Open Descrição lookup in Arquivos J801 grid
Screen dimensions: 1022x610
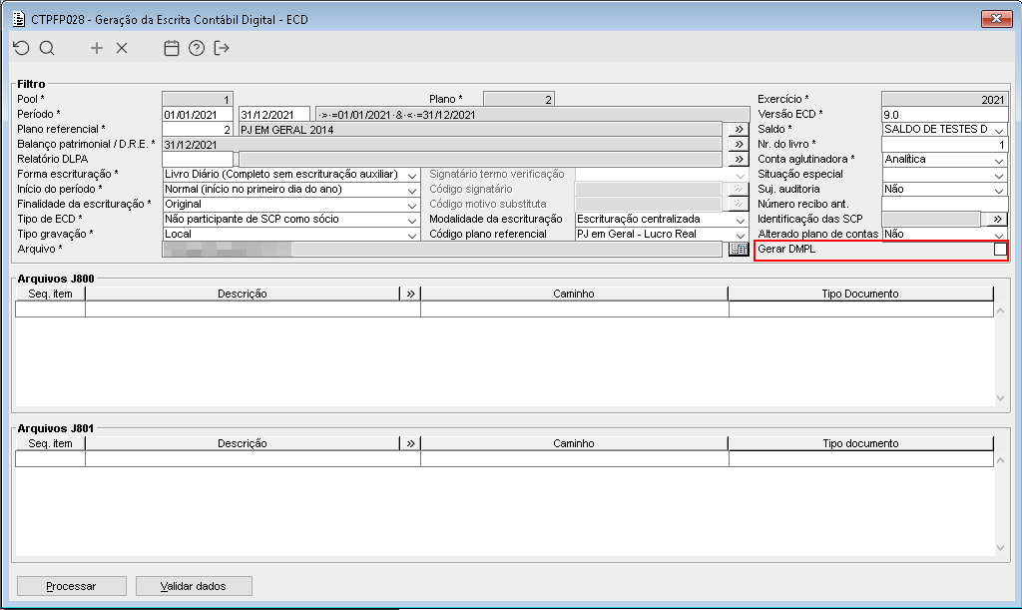point(410,444)
